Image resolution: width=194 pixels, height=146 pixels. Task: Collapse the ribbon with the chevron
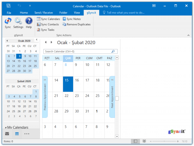188,35
